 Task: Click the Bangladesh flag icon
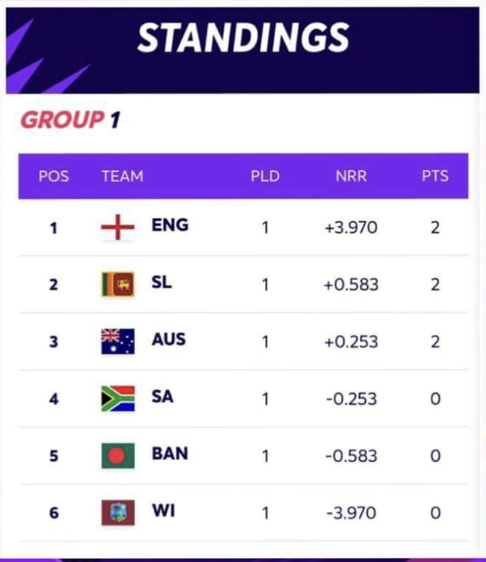(117, 455)
